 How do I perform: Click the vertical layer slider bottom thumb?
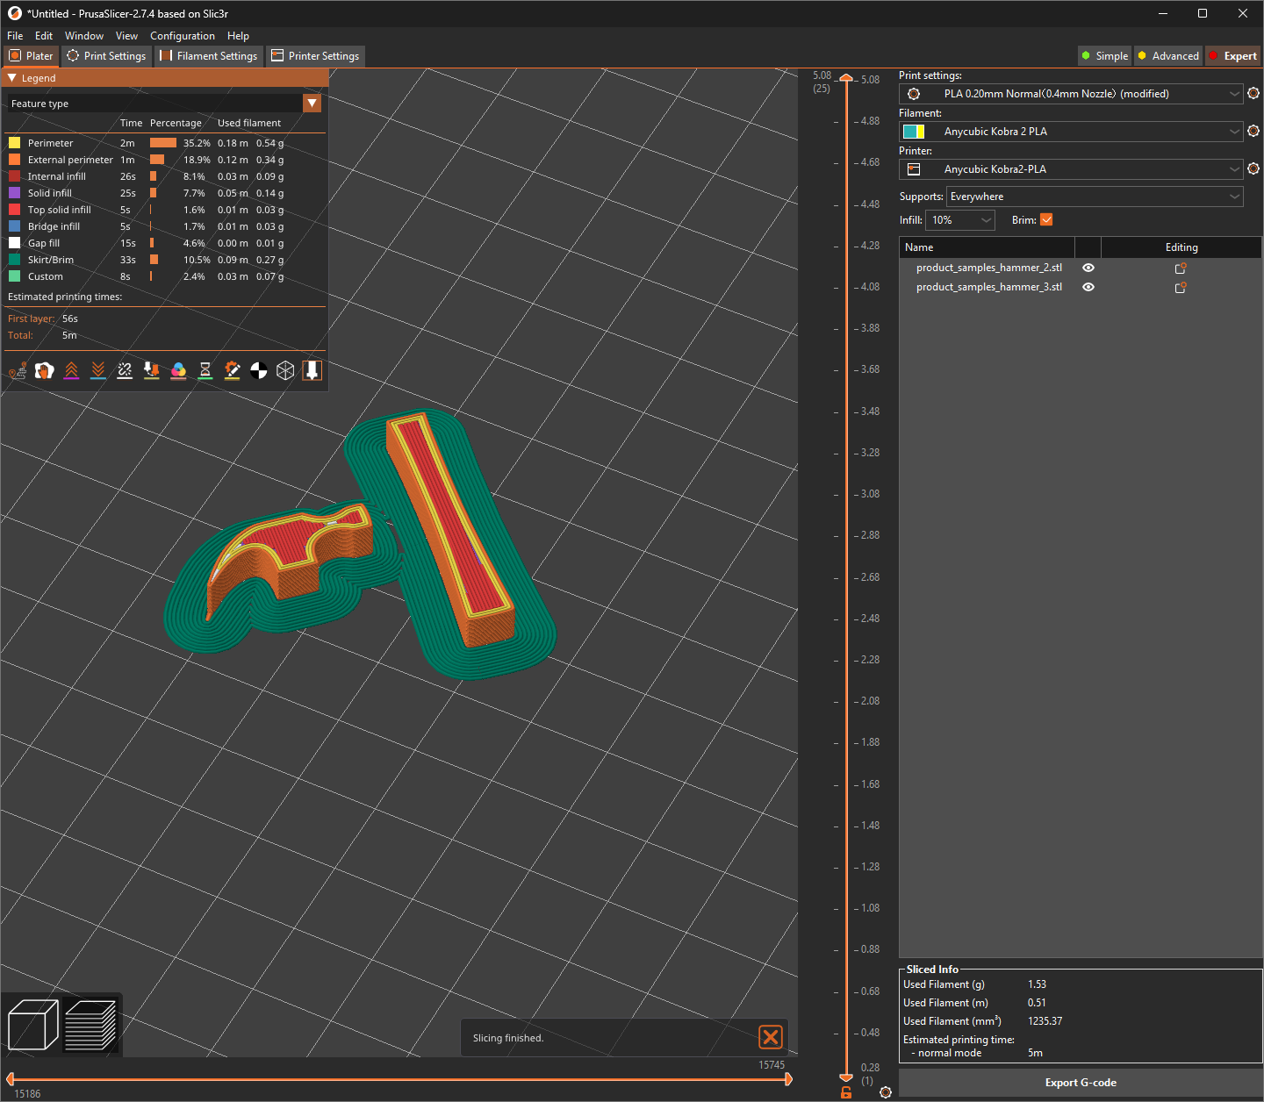click(x=846, y=1077)
